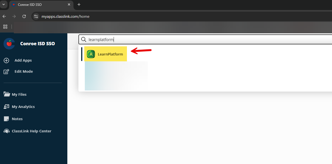
Task: Click into the learnplatform search field
Action: coord(194,40)
